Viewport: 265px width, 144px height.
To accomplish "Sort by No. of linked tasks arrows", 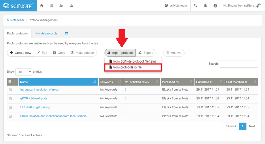I will coord(157,82).
